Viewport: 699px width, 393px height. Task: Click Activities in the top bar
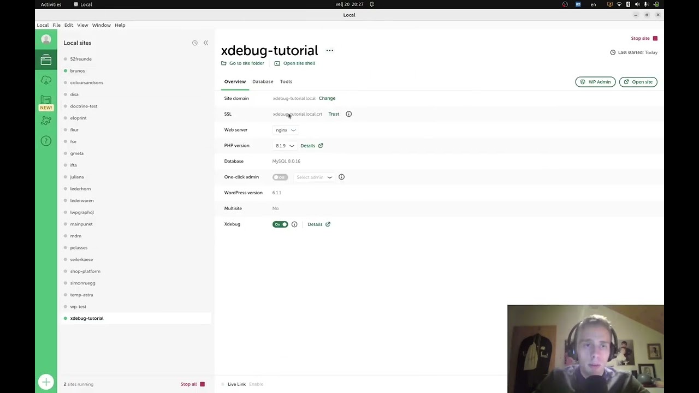click(x=51, y=4)
